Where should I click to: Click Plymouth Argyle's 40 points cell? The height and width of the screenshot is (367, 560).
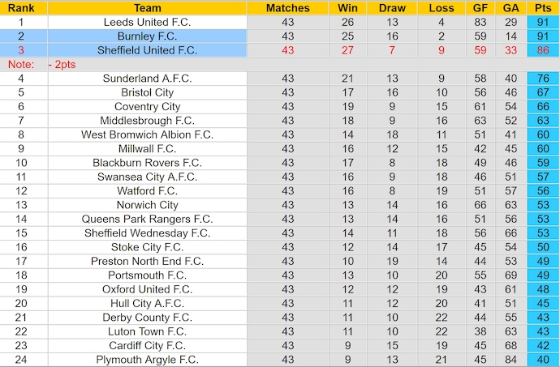(x=542, y=360)
